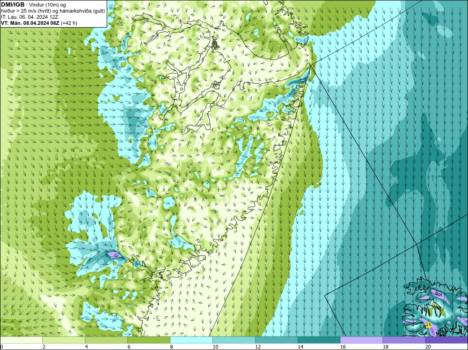Click the legend scale label '10'
This screenshot has width=468, height=350.
[x=215, y=347]
